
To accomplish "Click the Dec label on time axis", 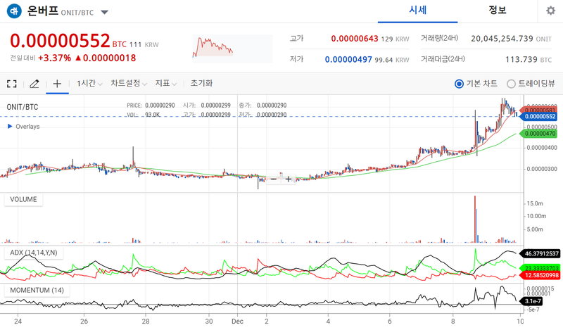I will (x=237, y=321).
